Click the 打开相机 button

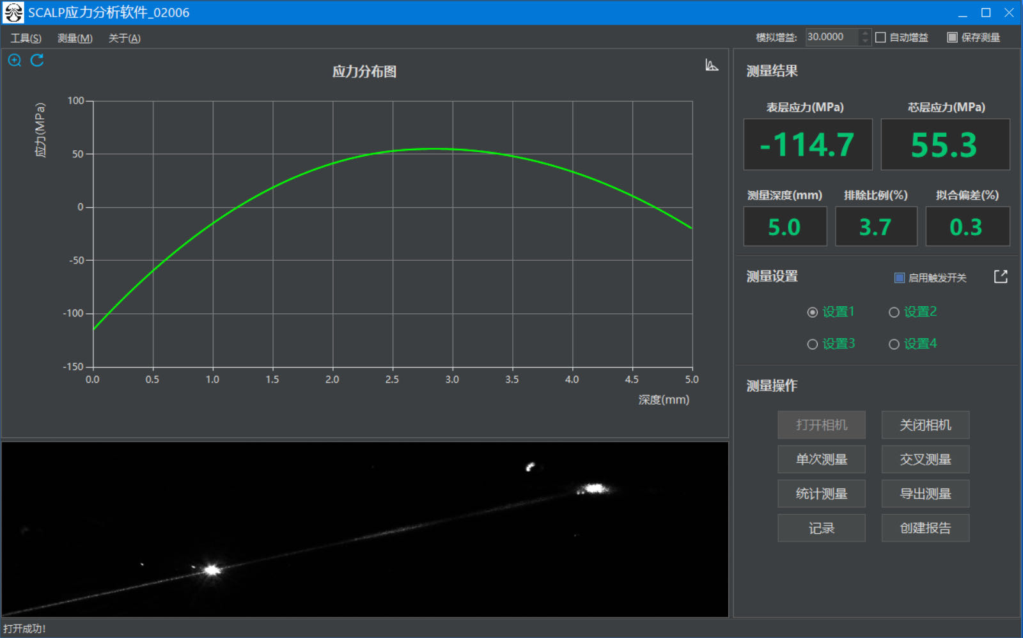pyautogui.click(x=822, y=425)
